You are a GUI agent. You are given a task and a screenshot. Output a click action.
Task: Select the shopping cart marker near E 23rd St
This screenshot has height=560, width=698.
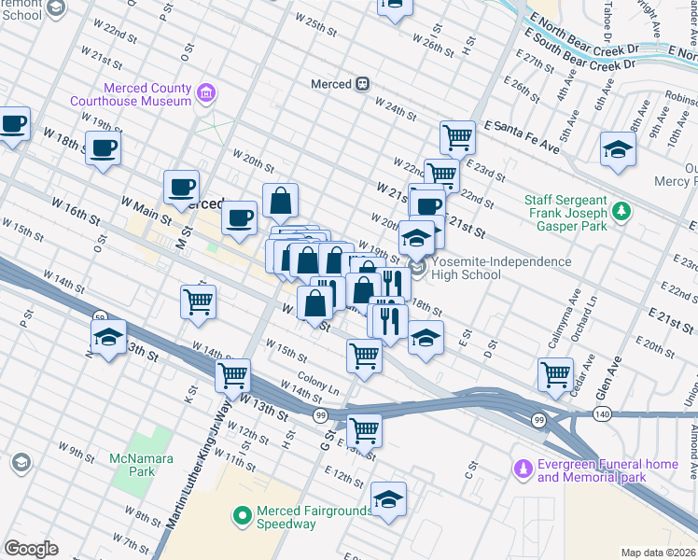point(442,175)
